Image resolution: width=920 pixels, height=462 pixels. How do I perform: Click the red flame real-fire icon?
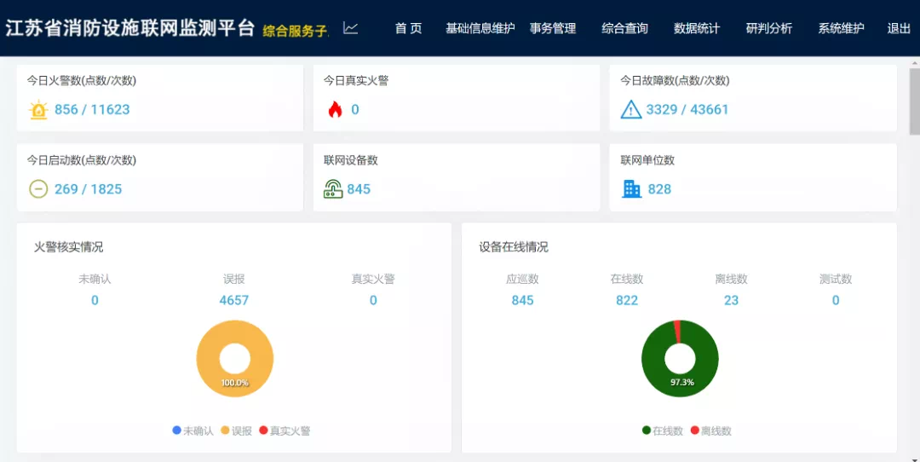coord(335,110)
